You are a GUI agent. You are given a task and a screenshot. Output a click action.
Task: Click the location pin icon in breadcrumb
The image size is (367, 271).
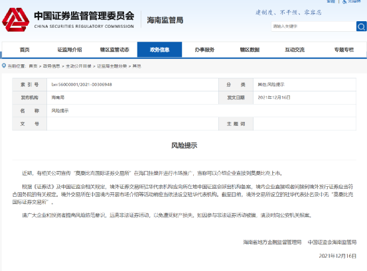[x=4, y=66]
